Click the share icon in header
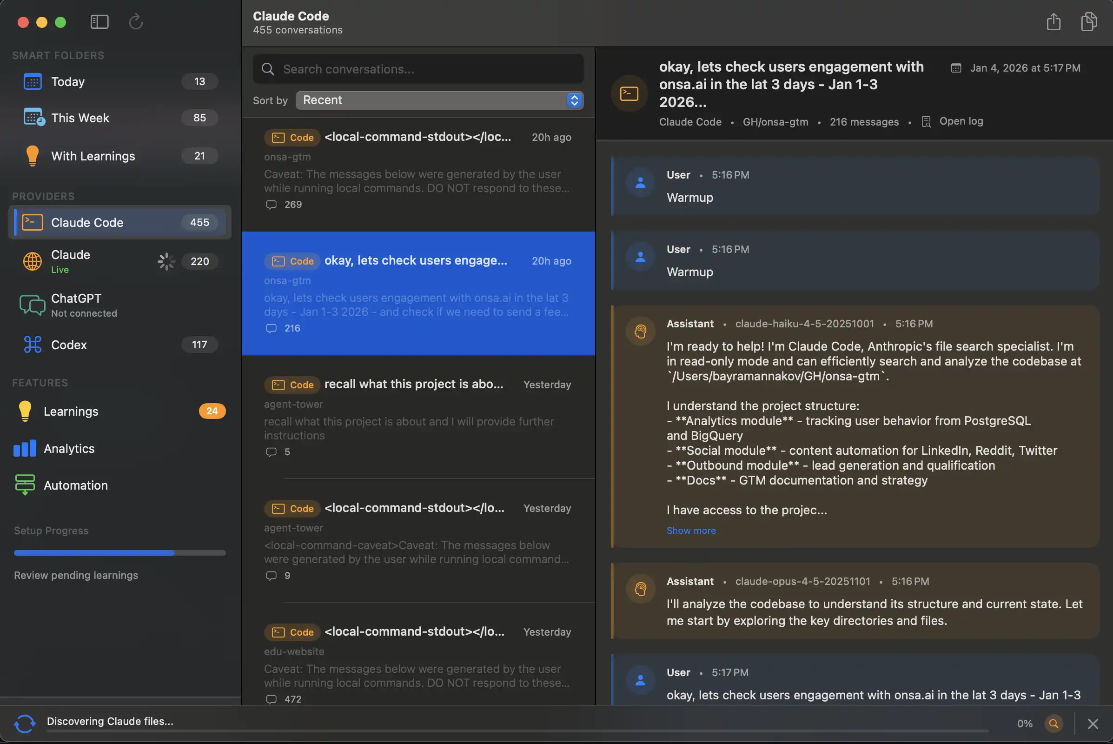This screenshot has height=744, width=1113. [1053, 22]
